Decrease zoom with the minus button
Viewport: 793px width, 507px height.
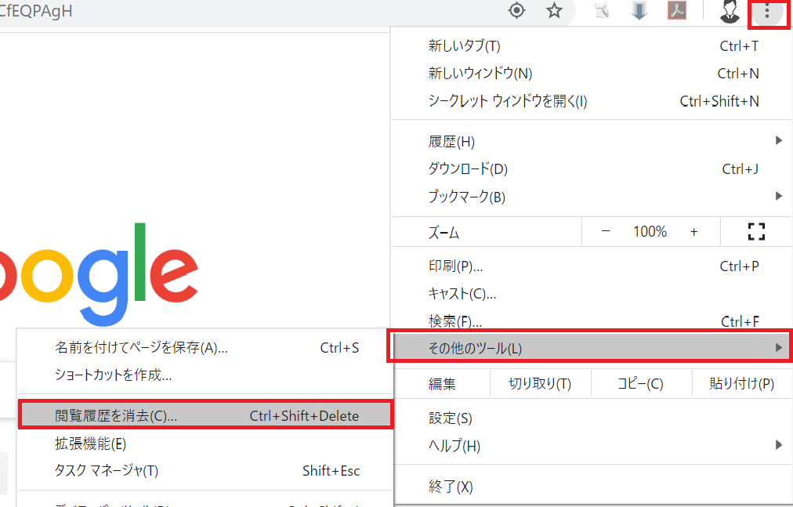606,232
